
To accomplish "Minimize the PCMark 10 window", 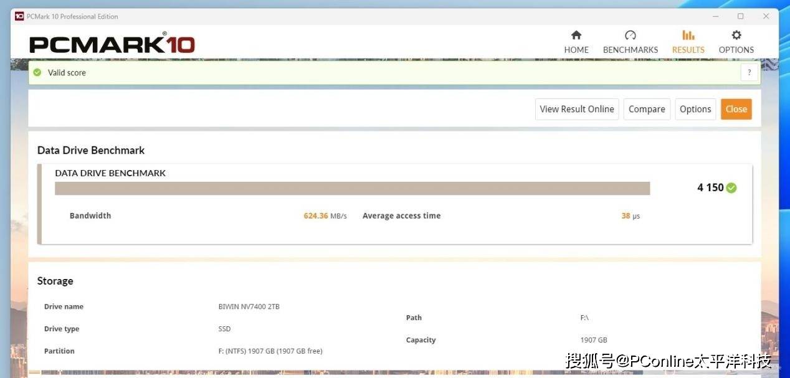I will tap(715, 16).
